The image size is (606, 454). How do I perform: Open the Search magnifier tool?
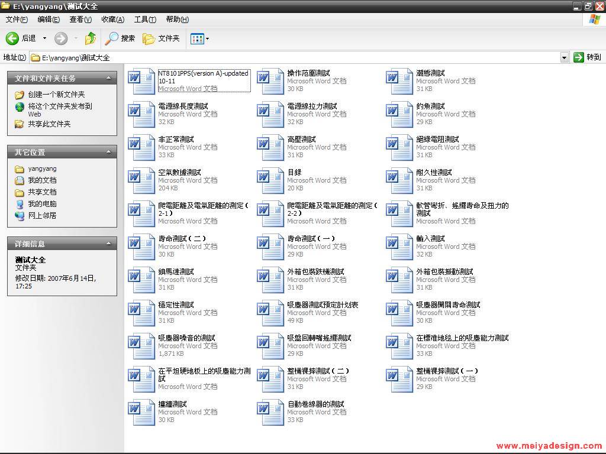[112, 38]
